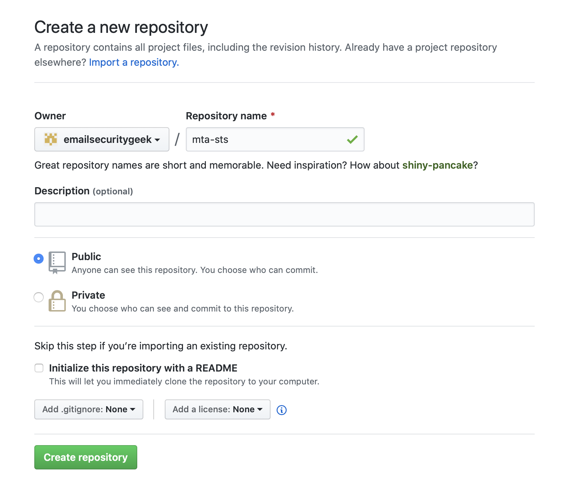Click 'Skip this step if you're importing' text

tap(161, 346)
